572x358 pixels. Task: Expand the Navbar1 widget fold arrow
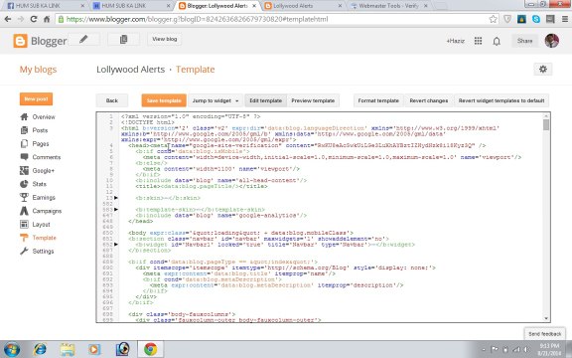[x=116, y=244]
